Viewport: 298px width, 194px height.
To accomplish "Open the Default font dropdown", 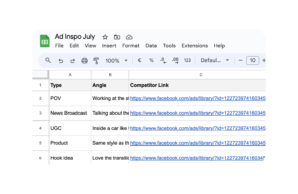I will 215,61.
